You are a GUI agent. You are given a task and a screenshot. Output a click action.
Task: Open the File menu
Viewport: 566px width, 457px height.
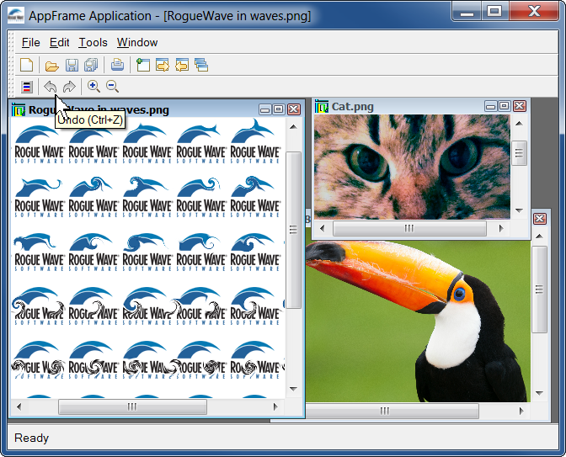(x=30, y=43)
